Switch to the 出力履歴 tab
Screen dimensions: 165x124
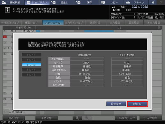pos(115,23)
